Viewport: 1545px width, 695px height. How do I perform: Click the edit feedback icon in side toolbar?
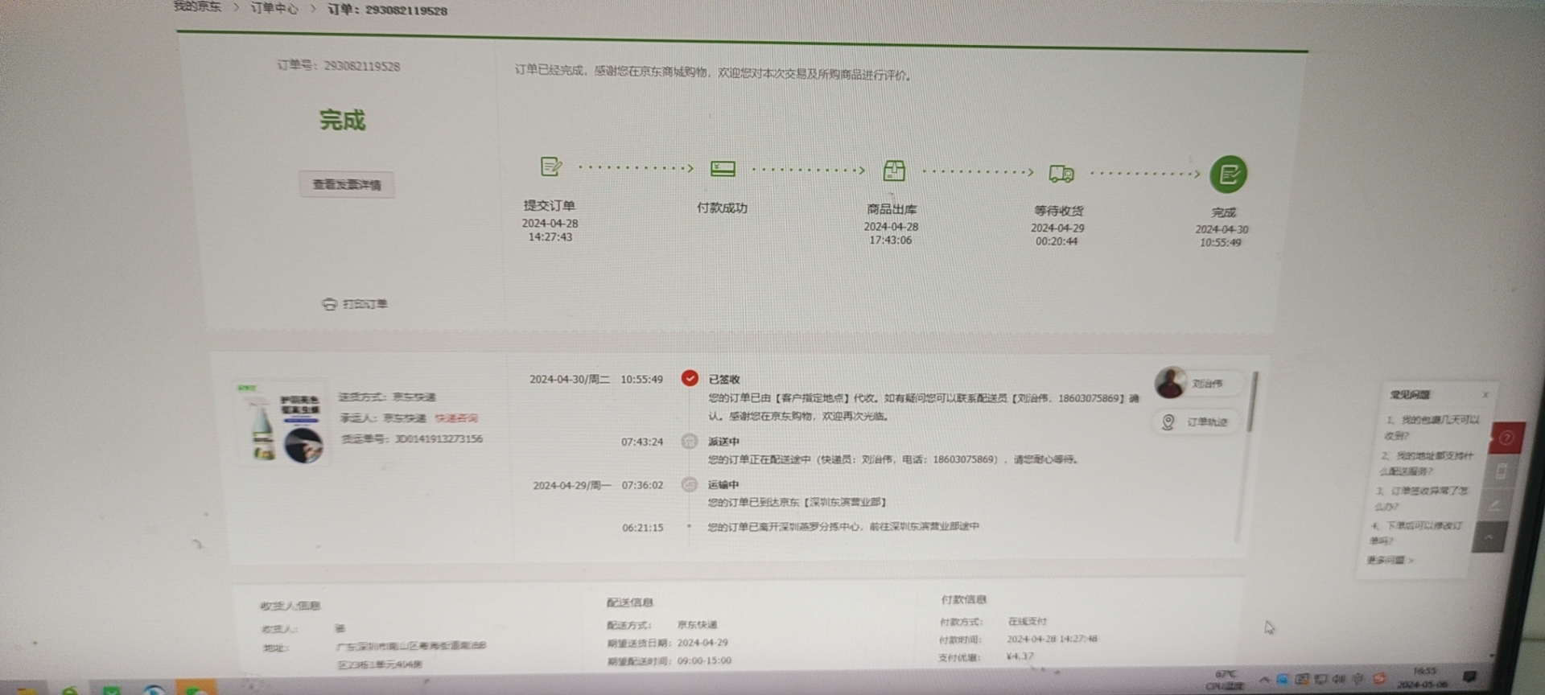[1495, 505]
